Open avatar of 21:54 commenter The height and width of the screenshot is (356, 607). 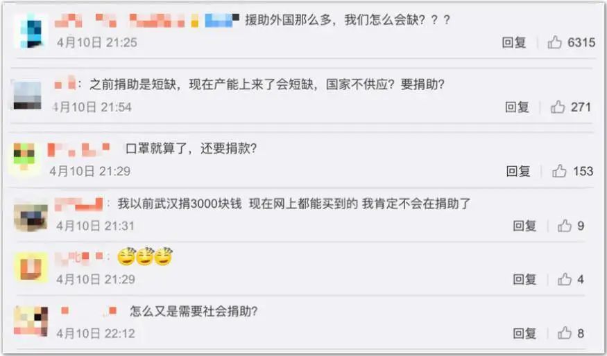[x=27, y=95]
